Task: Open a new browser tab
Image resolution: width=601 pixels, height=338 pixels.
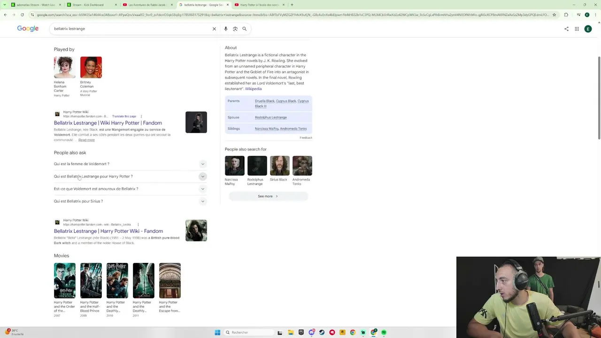Action: coord(292,5)
